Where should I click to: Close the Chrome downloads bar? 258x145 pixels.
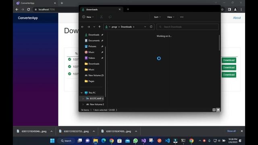pyautogui.click(x=242, y=131)
